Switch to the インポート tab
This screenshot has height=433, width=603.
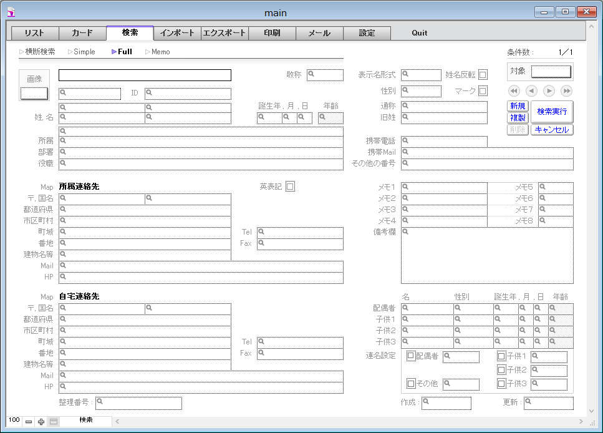[177, 33]
